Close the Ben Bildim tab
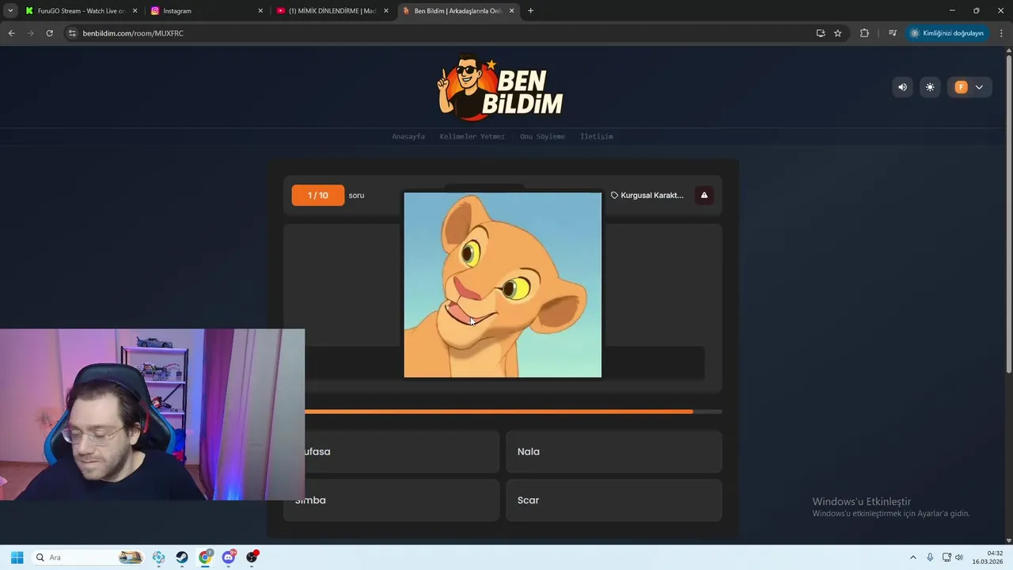Screen dimensions: 1013x570 point(511,11)
